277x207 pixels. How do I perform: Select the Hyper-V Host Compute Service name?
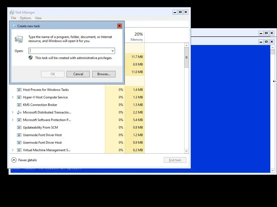tap(45, 97)
